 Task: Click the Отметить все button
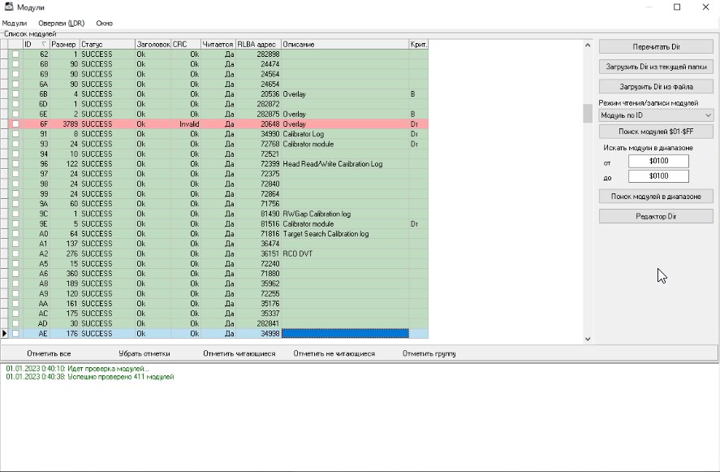click(49, 353)
